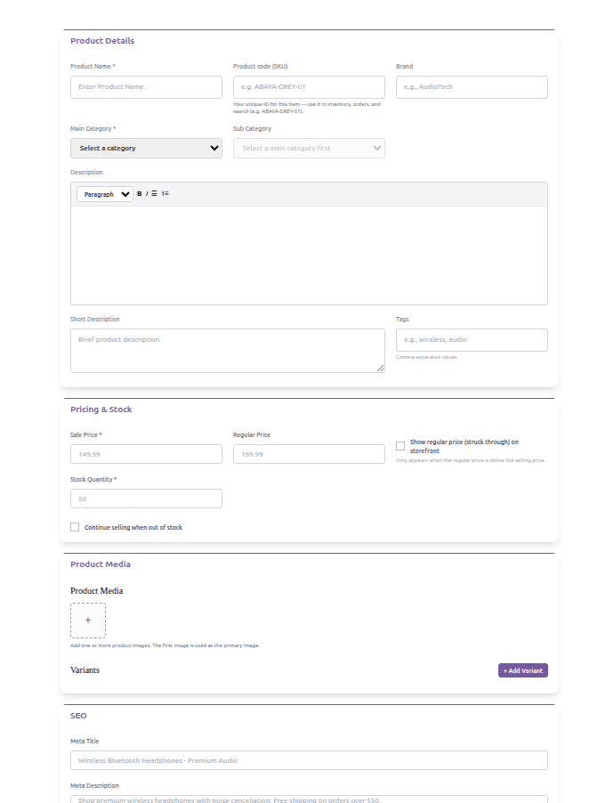Viewport: 614px width, 803px height.
Task: Focus the Sale Price field
Action: [147, 454]
